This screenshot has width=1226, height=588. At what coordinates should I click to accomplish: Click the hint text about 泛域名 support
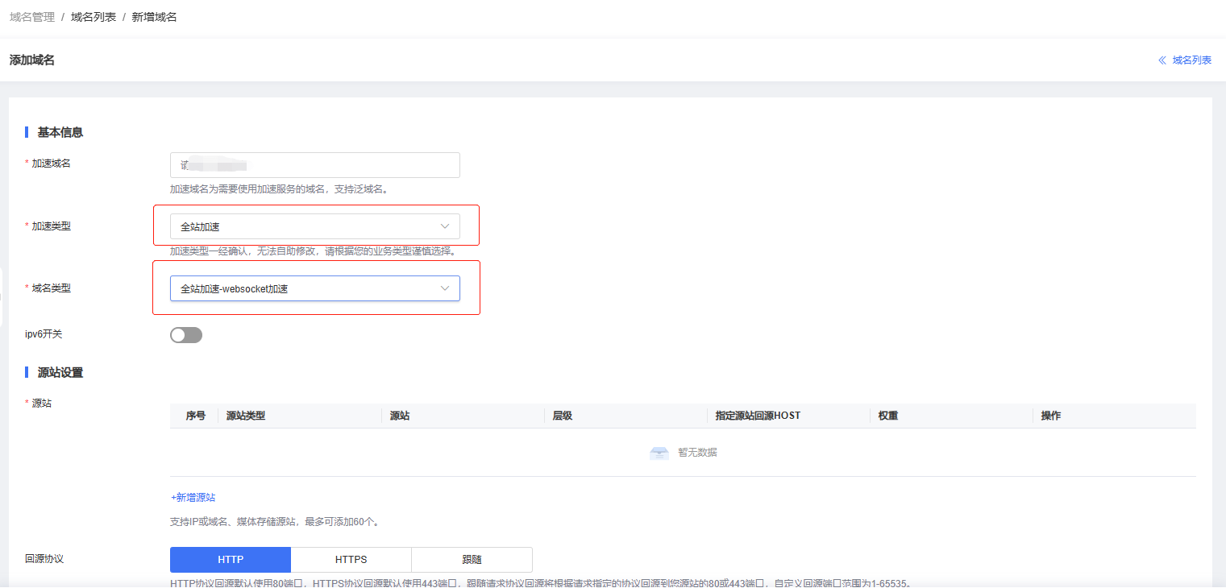[x=280, y=190]
